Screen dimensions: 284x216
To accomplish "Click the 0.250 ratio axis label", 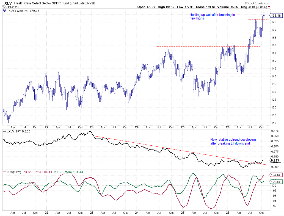I will (275, 157).
